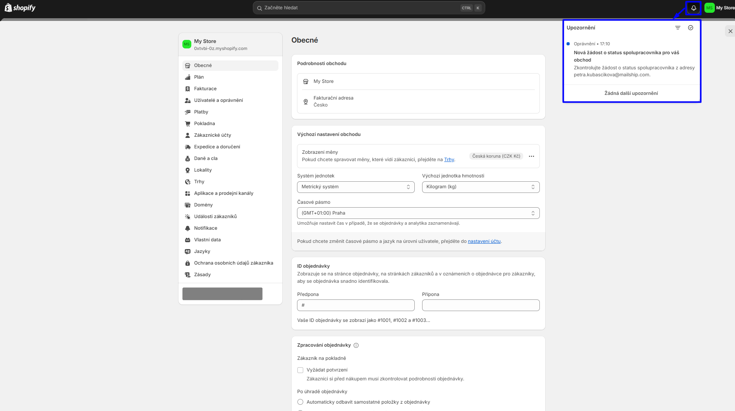Open the three-dot menu for Zobrazení měny
This screenshot has width=735, height=411.
click(x=531, y=156)
